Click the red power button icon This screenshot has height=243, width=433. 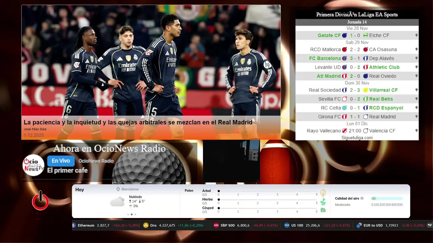[40, 201]
